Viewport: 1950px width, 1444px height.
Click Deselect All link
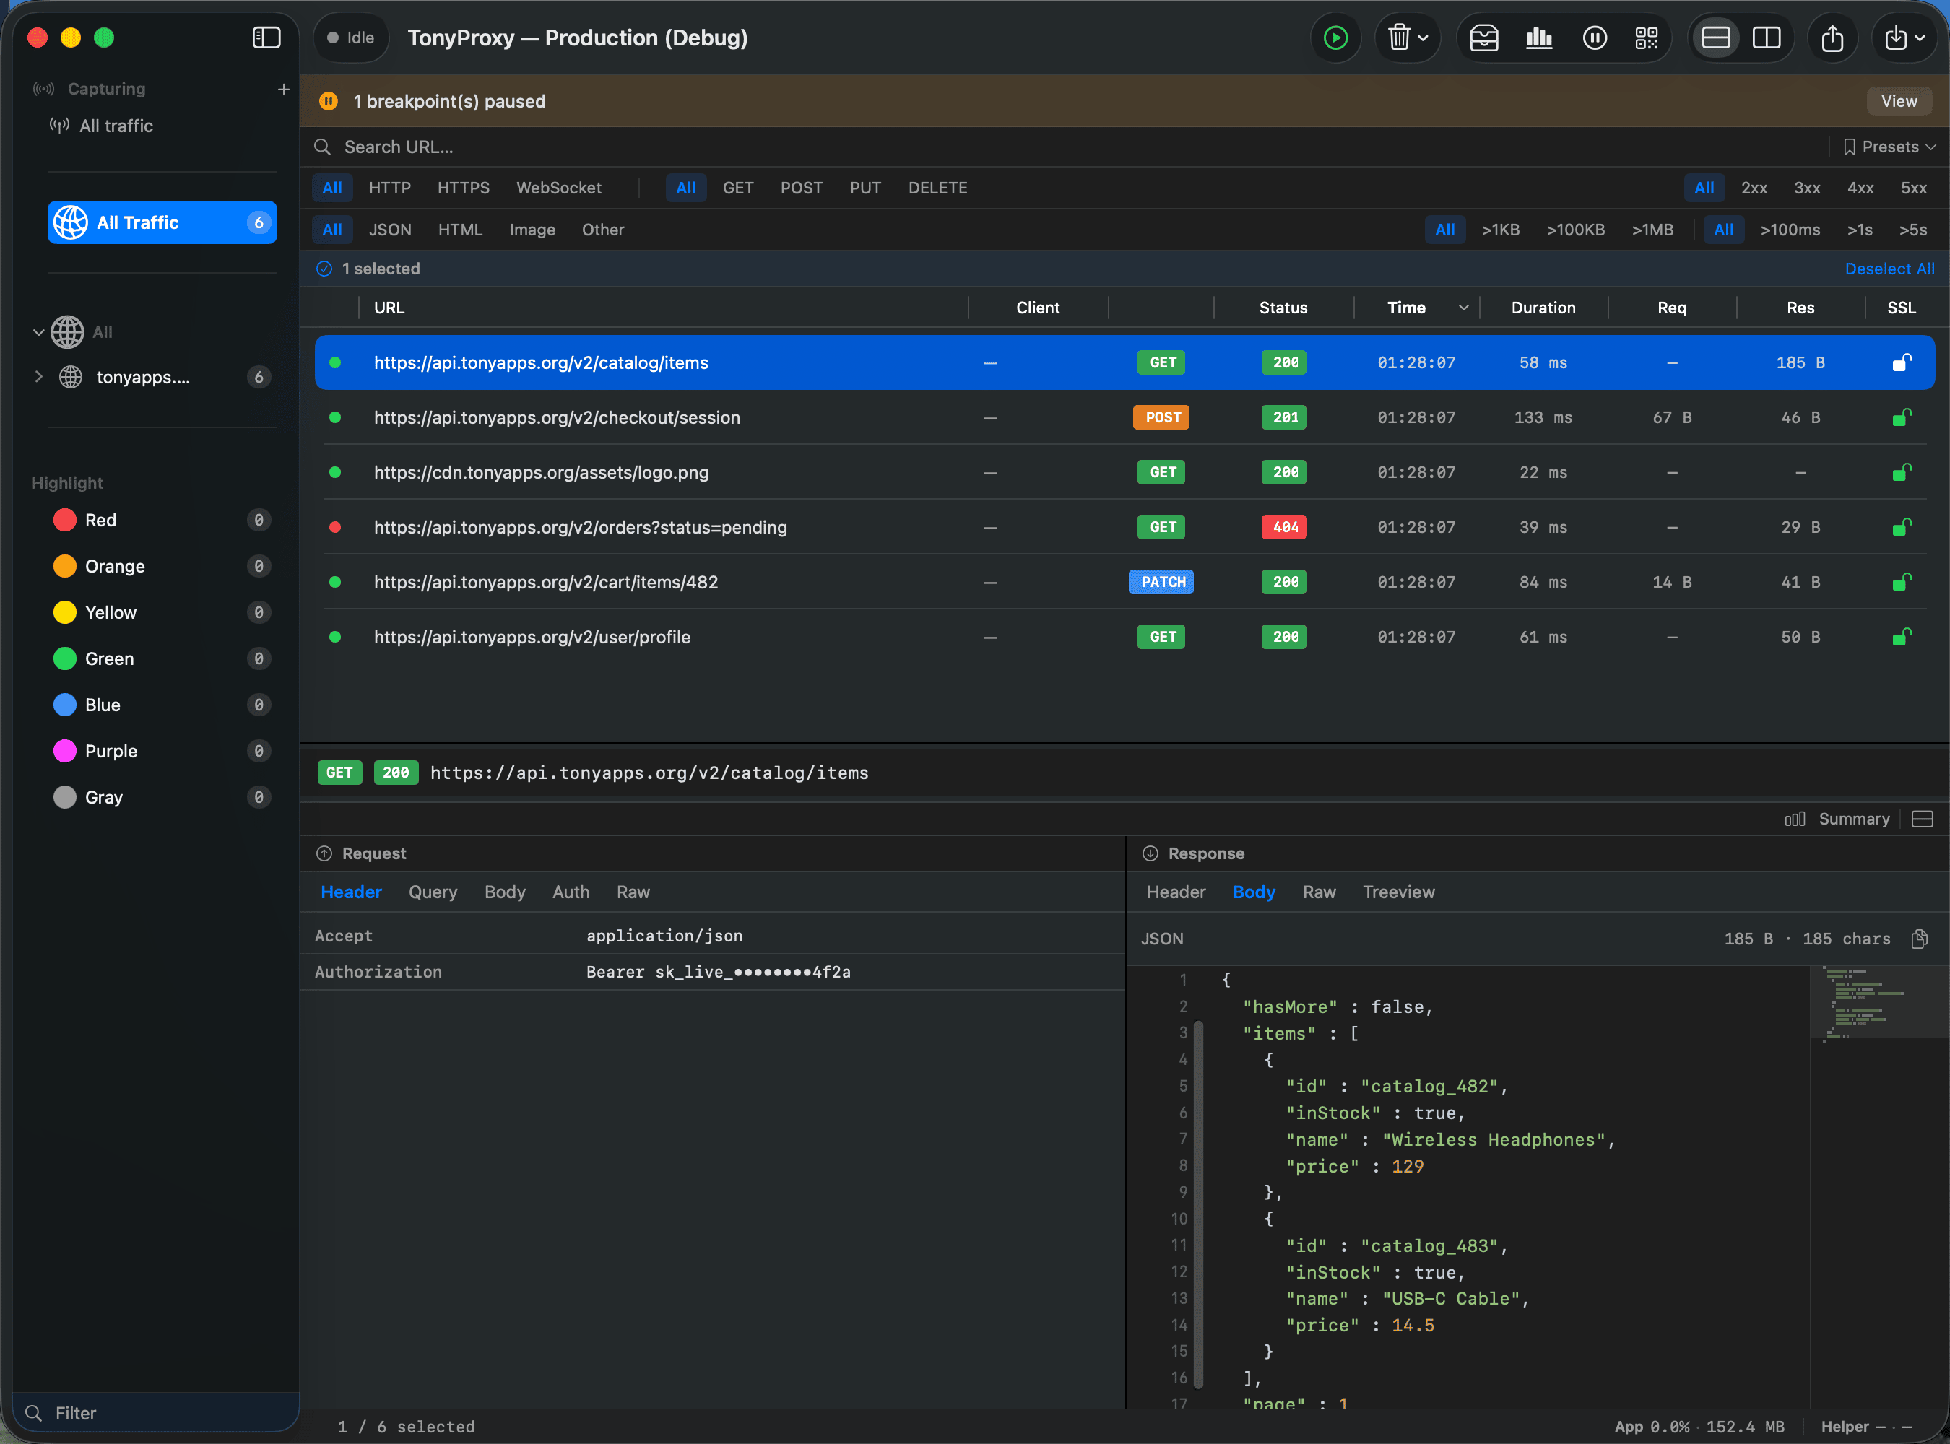(x=1889, y=269)
